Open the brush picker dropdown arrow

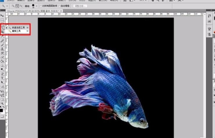[37, 6]
